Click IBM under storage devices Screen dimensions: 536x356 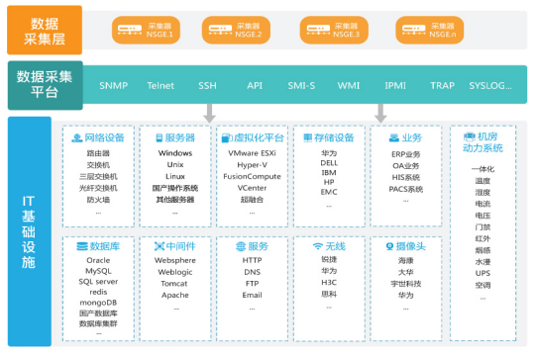[x=329, y=173]
